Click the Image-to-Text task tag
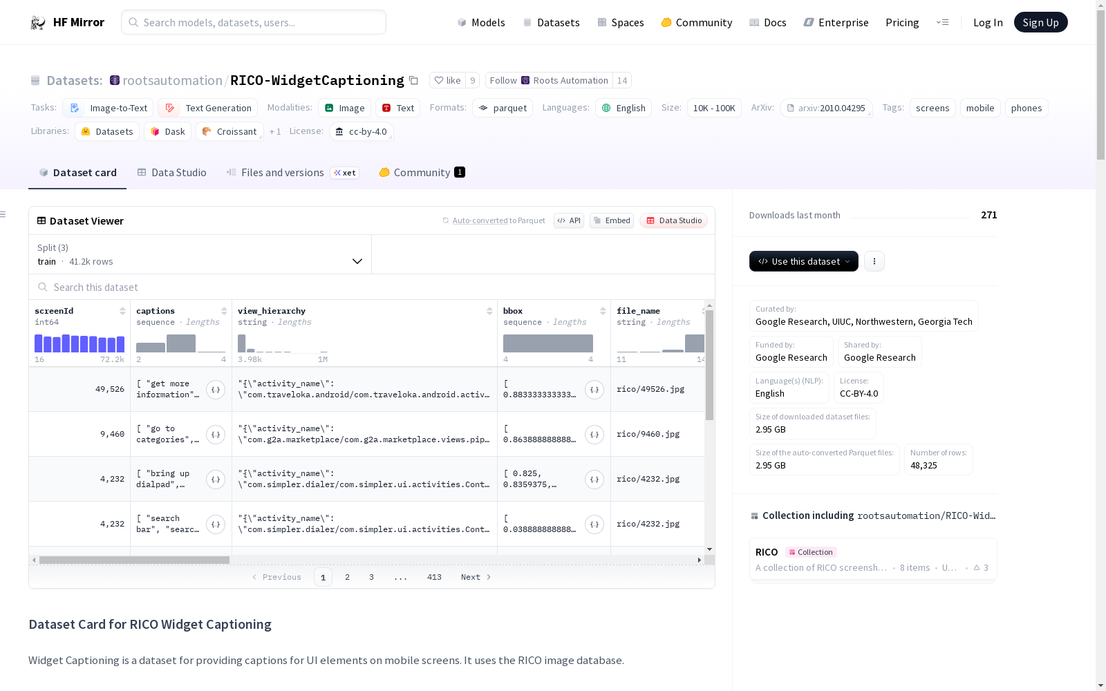This screenshot has width=1106, height=691. tap(108, 108)
